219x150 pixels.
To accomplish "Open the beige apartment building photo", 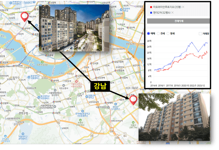I will click(x=174, y=117).
